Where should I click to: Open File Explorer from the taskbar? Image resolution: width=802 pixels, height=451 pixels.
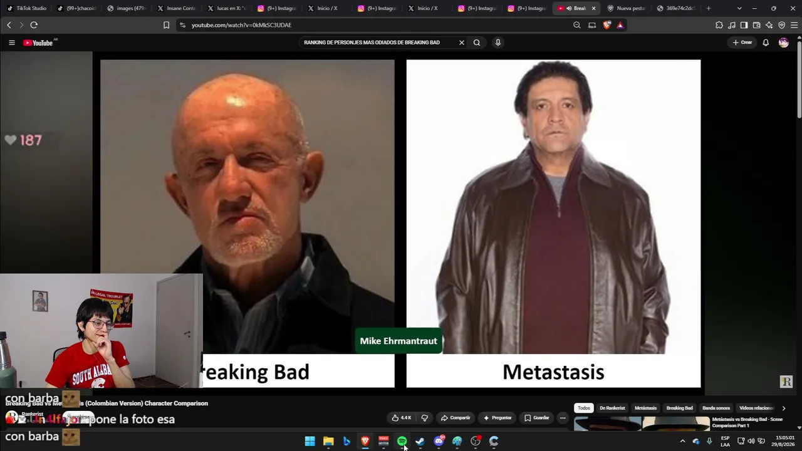[x=328, y=441]
